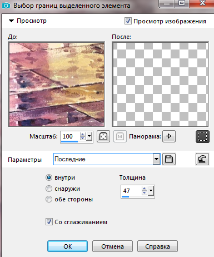Toggle the Просмотр изображения checkbox
214x257 pixels.
(128, 21)
